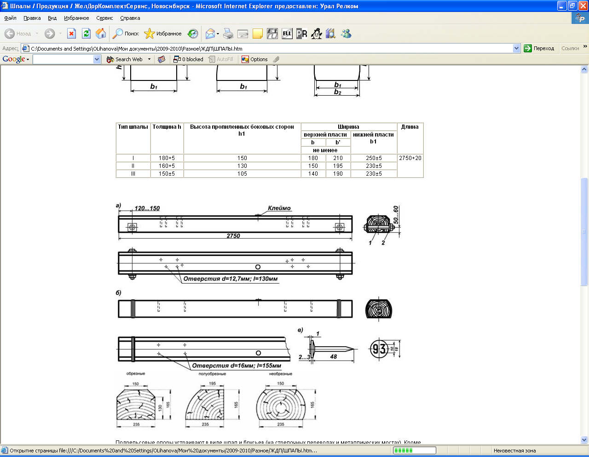589x457 pixels.
Task: Click the PR toolbar icon
Action: click(302, 34)
